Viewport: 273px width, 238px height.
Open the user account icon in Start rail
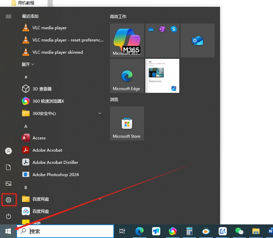tap(8, 151)
